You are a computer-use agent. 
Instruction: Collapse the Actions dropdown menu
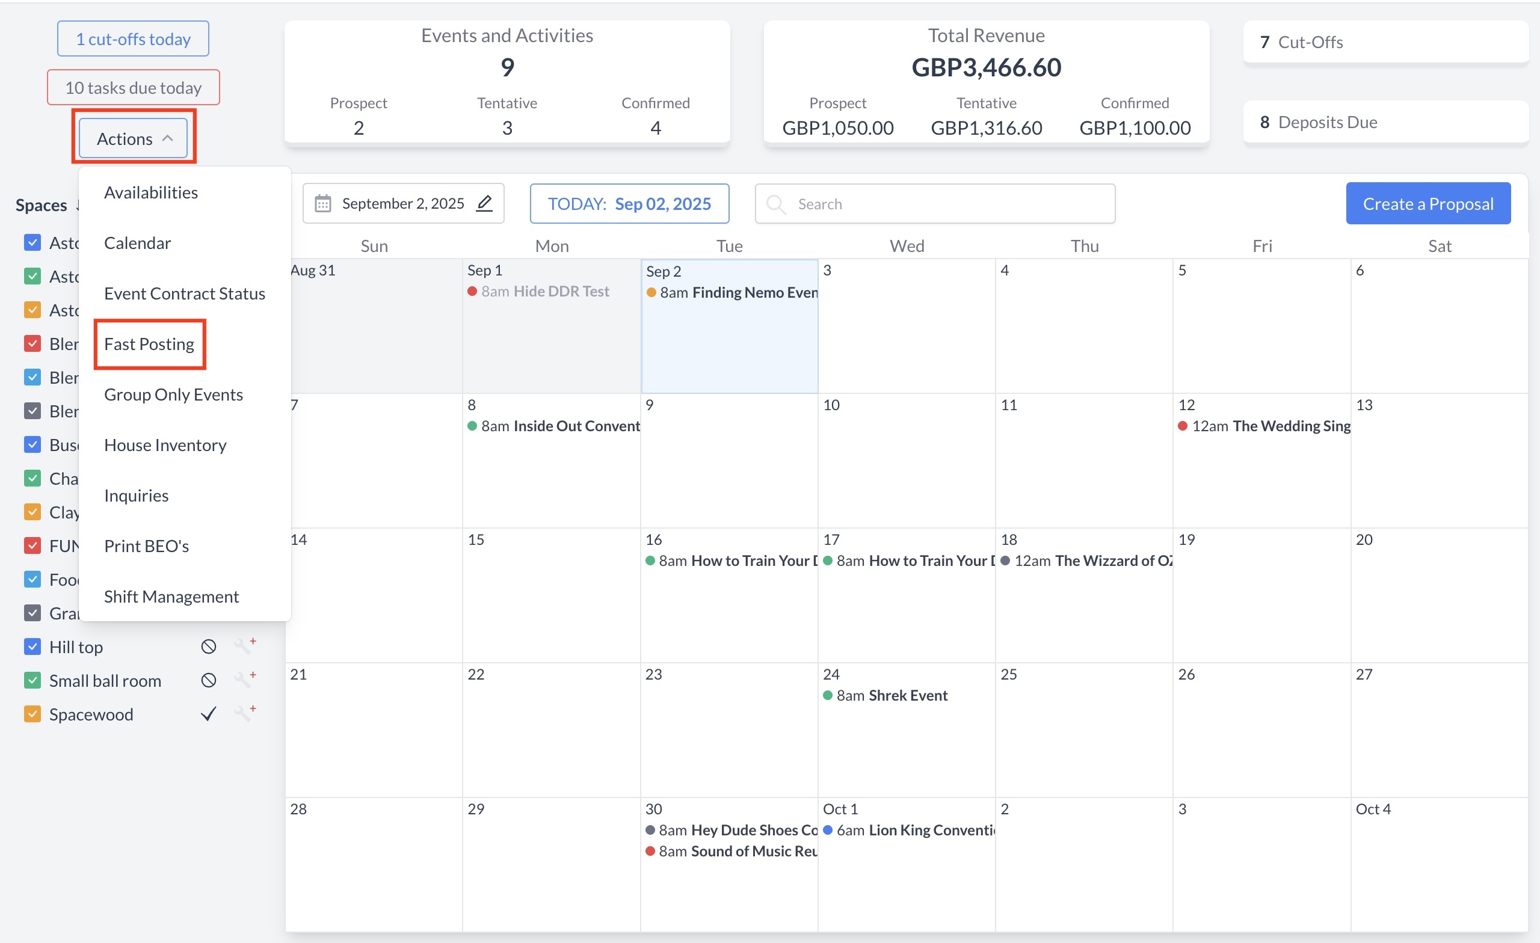133,138
